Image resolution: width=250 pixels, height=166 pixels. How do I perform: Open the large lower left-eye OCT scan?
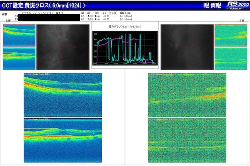point(187,140)
